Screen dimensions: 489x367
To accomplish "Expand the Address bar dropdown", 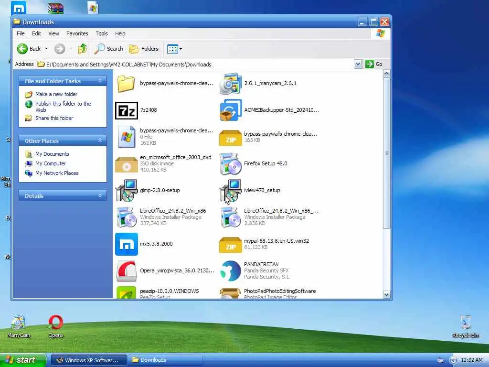I will (x=358, y=65).
